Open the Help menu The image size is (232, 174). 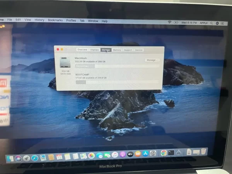pos(105,21)
